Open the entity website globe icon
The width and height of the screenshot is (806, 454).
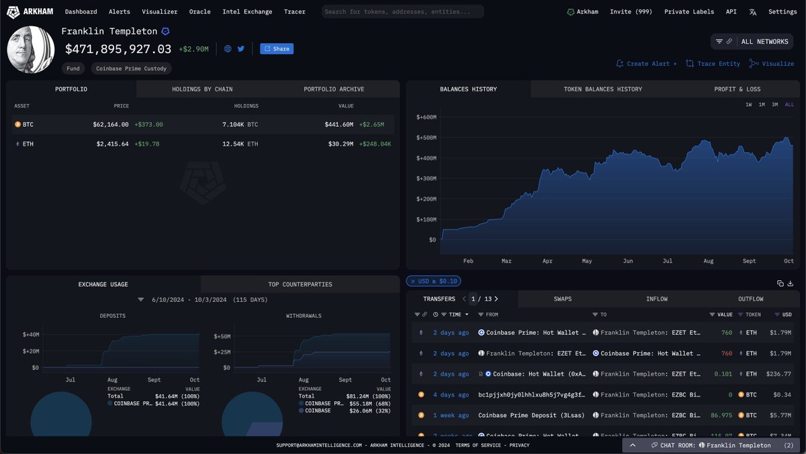click(x=228, y=49)
